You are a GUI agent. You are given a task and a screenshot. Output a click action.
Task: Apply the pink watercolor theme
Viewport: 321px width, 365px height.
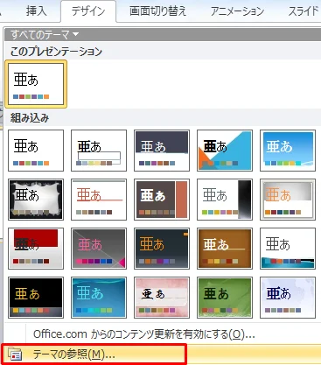click(x=162, y=298)
